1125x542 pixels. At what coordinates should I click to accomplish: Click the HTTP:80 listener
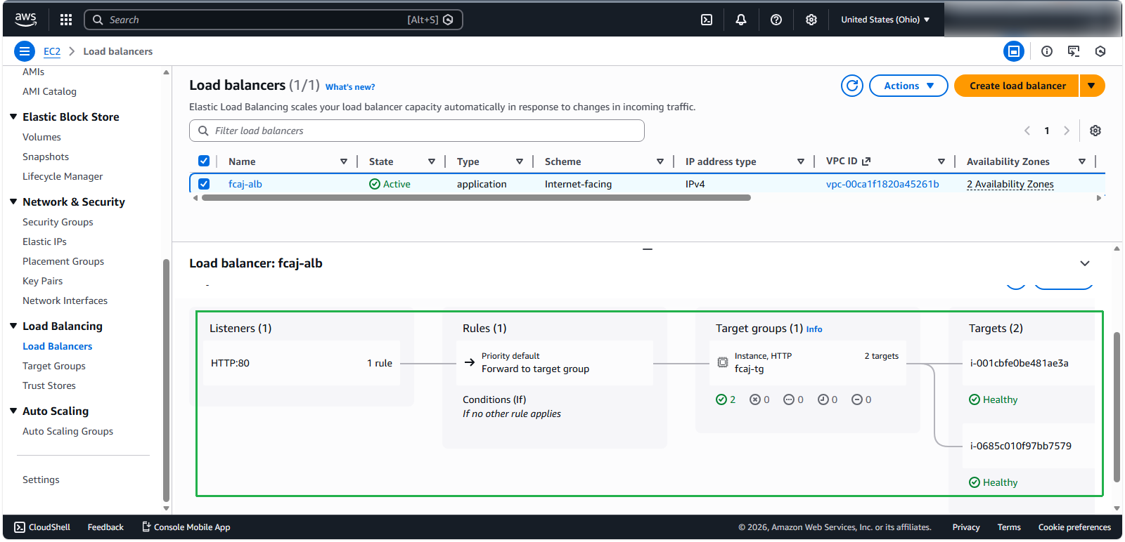pyautogui.click(x=230, y=363)
